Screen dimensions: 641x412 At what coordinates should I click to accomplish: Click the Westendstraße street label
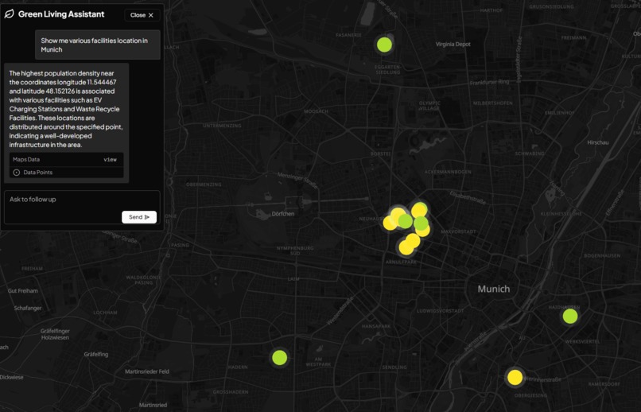tap(340, 311)
